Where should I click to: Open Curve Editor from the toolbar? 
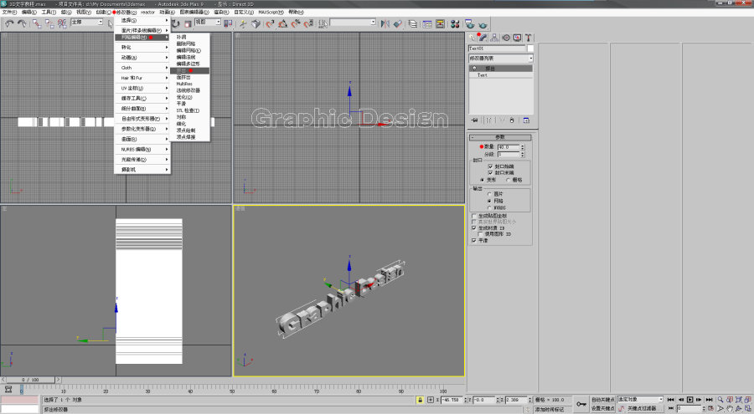427,23
